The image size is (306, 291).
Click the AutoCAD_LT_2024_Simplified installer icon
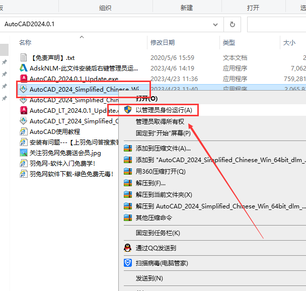24,121
